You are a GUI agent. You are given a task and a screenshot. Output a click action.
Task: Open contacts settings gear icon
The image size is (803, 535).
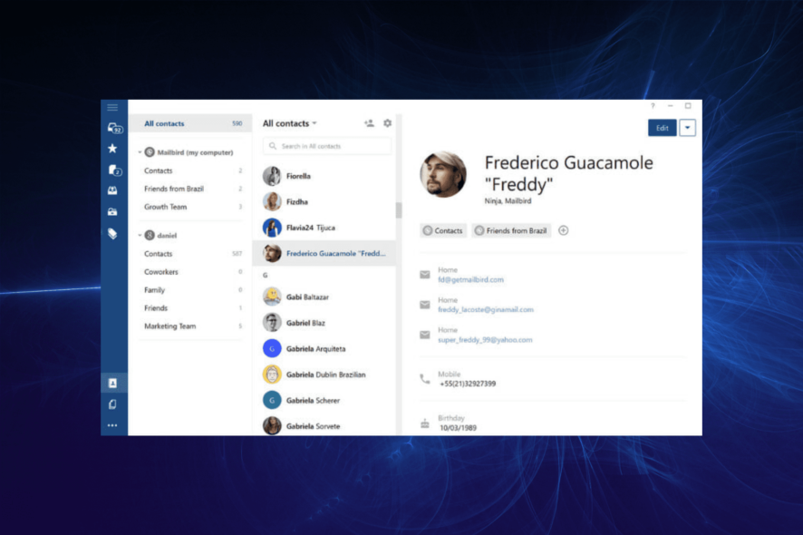coord(388,123)
